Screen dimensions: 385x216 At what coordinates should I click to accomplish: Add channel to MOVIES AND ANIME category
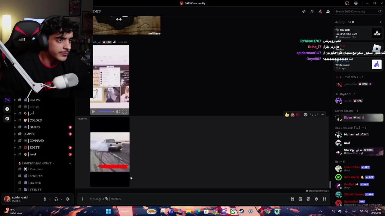pos(70,163)
